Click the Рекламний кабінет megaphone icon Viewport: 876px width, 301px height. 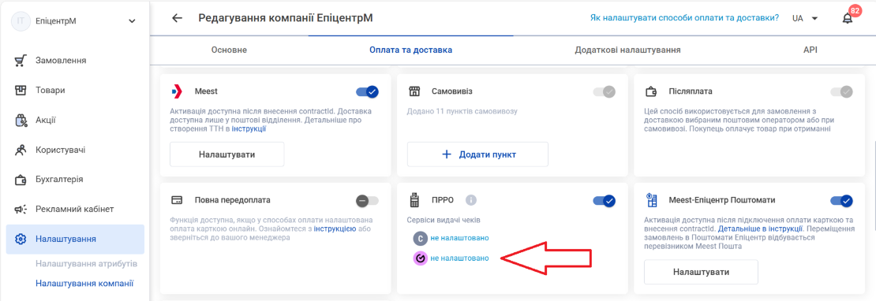click(x=21, y=210)
